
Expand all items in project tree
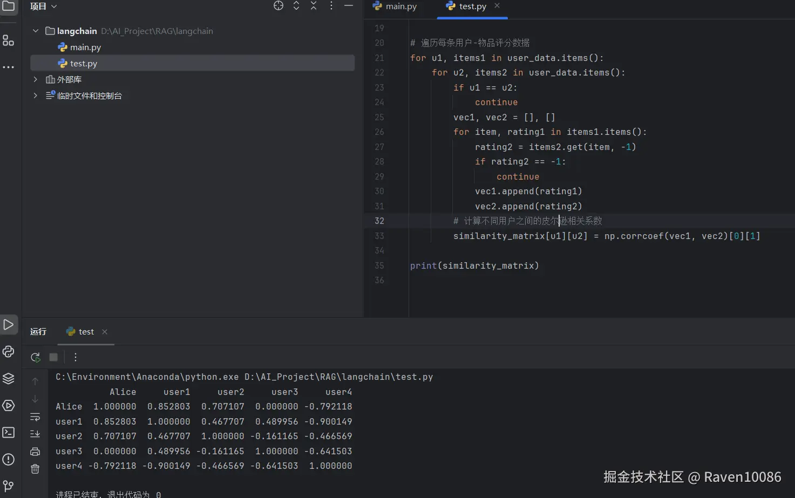point(296,6)
